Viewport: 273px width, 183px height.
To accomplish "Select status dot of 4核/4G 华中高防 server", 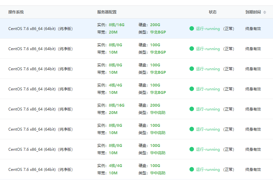I will [192, 169].
